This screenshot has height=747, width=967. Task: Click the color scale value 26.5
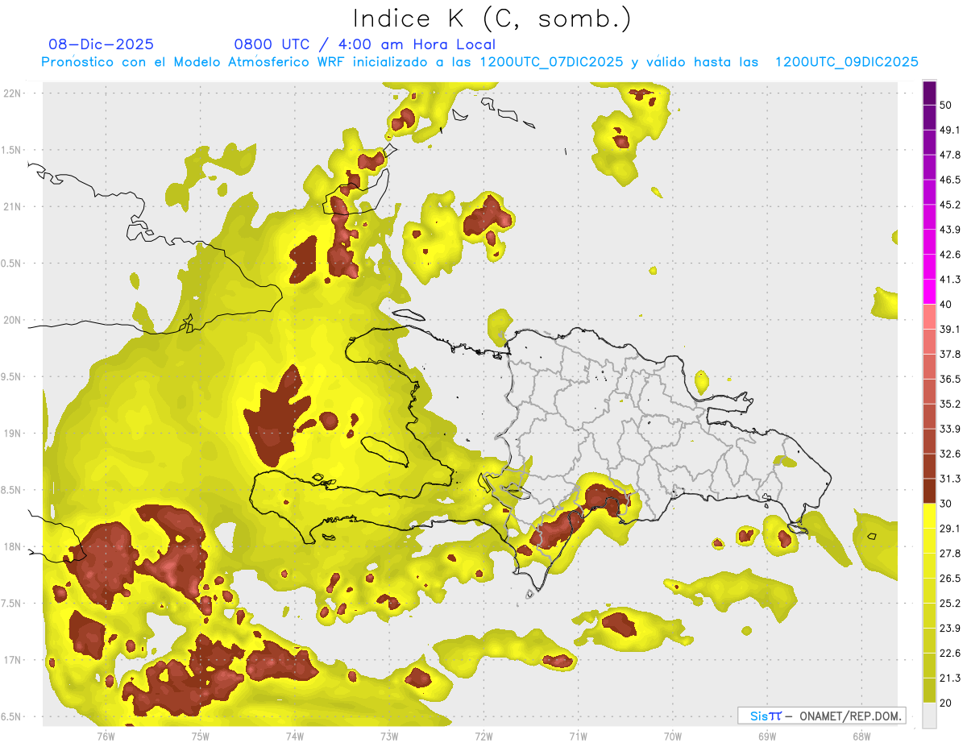949,579
